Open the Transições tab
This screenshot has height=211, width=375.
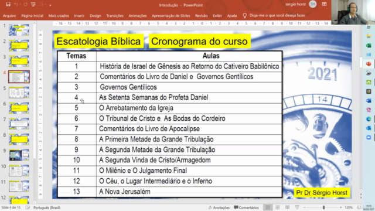click(x=115, y=16)
